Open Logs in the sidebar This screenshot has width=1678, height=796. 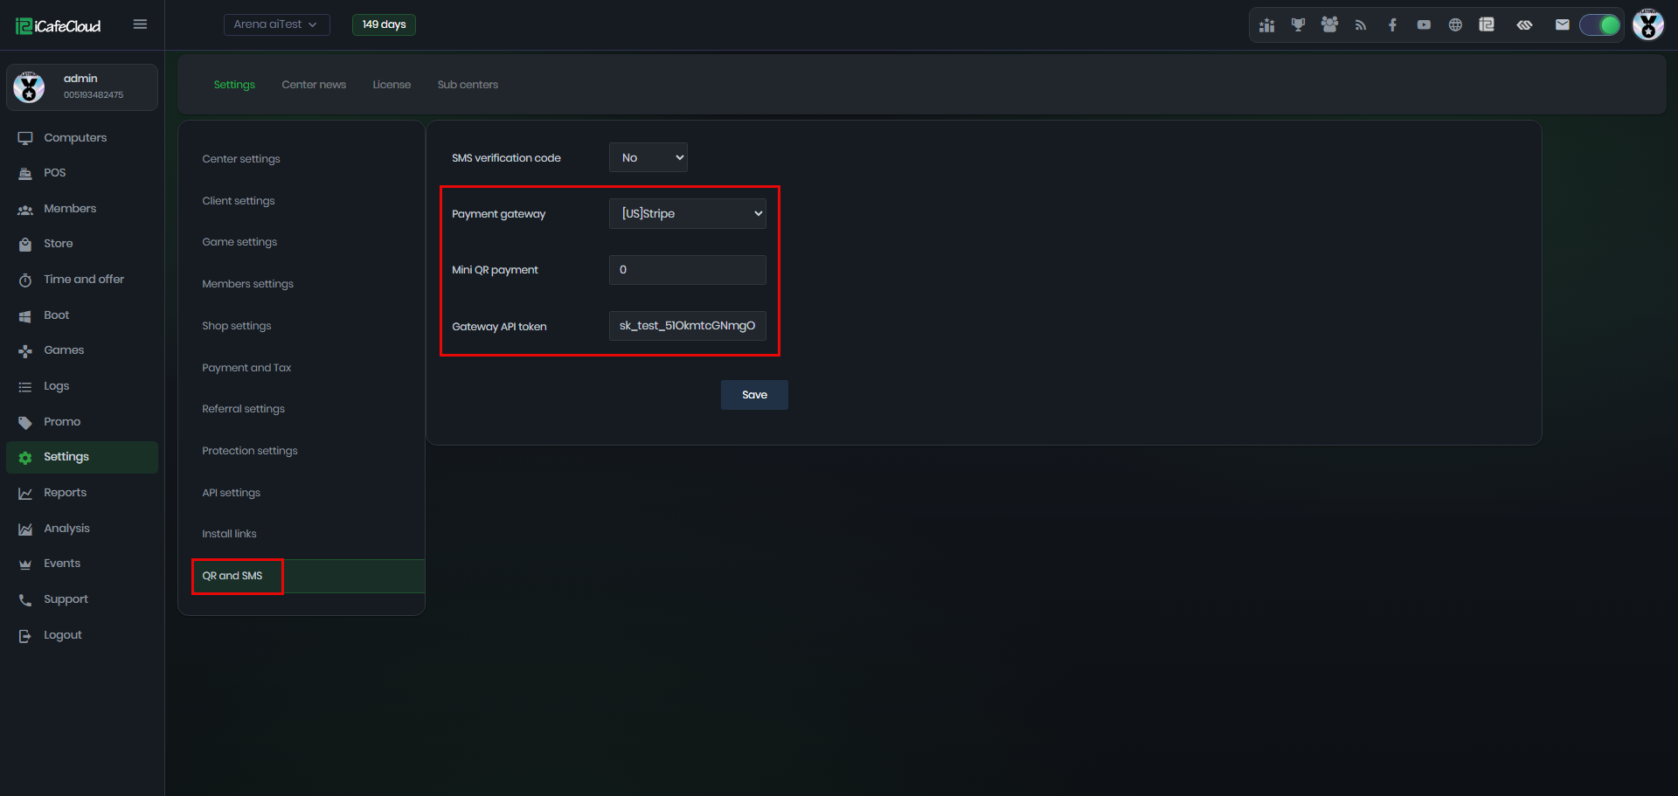pos(82,386)
